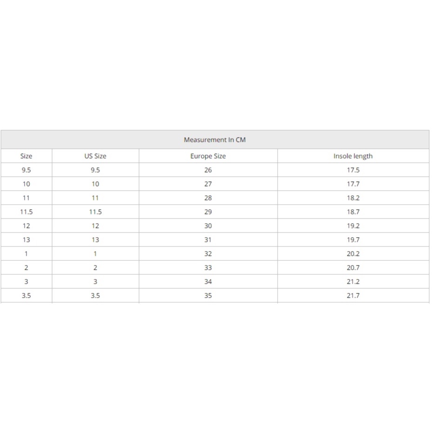Select Europe Size cell 28
Image resolution: width=432 pixels, height=432 pixels.
click(208, 198)
